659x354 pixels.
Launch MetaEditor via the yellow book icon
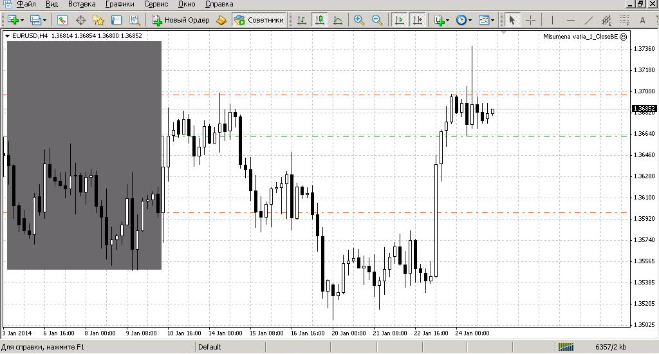pos(221,20)
